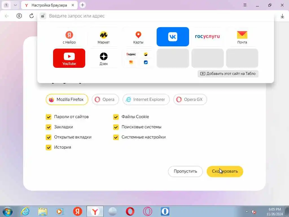
Task: Select Mozilla Firefox as import source
Action: (x=67, y=99)
